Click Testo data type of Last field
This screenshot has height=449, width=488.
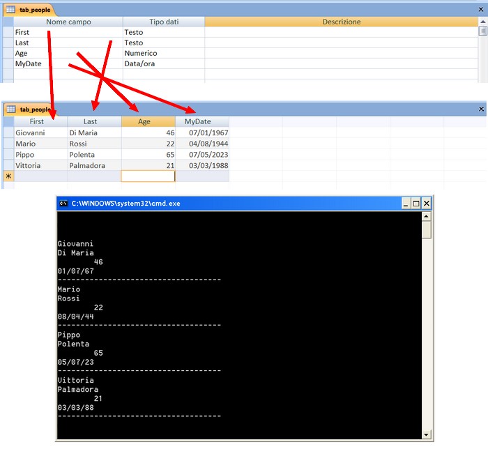[164, 43]
